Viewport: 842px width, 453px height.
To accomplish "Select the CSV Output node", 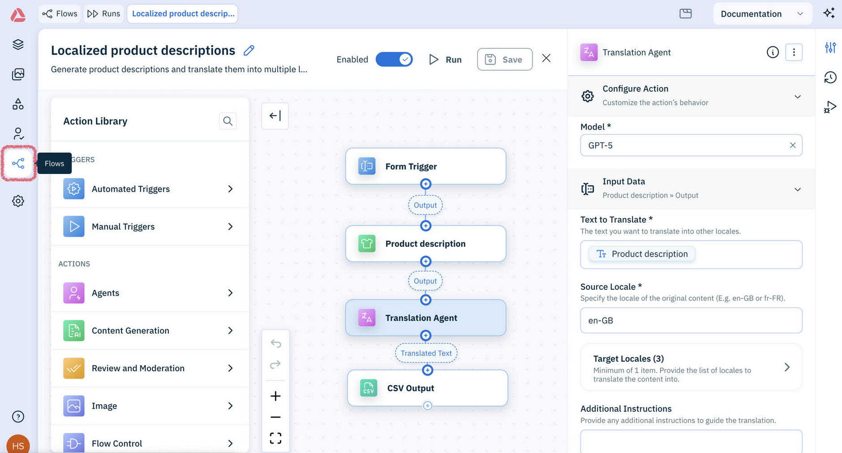I will 428,388.
